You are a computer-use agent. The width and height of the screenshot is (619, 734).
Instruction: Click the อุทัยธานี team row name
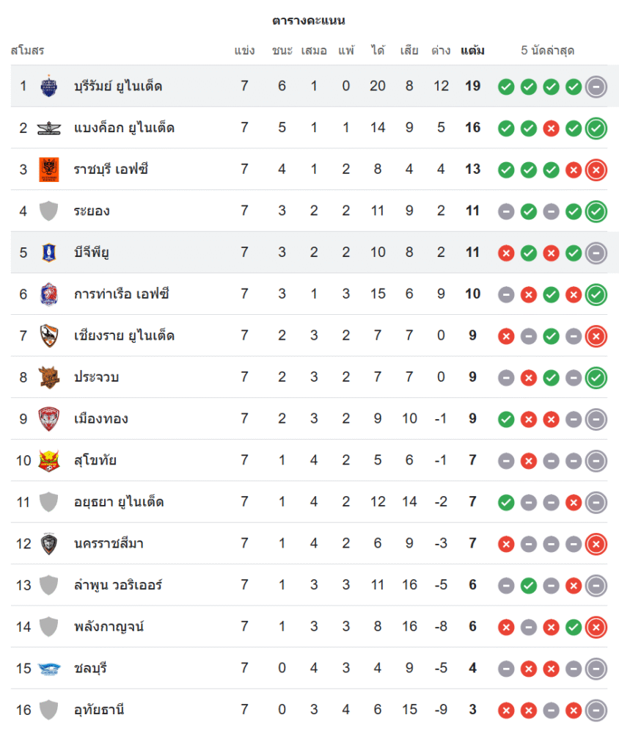pos(99,711)
